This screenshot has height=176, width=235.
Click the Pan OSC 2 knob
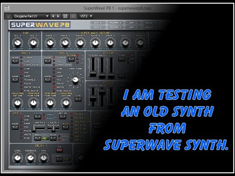pos(33,43)
